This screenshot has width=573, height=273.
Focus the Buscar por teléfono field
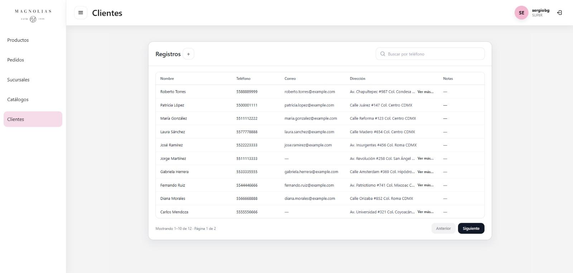(430, 54)
